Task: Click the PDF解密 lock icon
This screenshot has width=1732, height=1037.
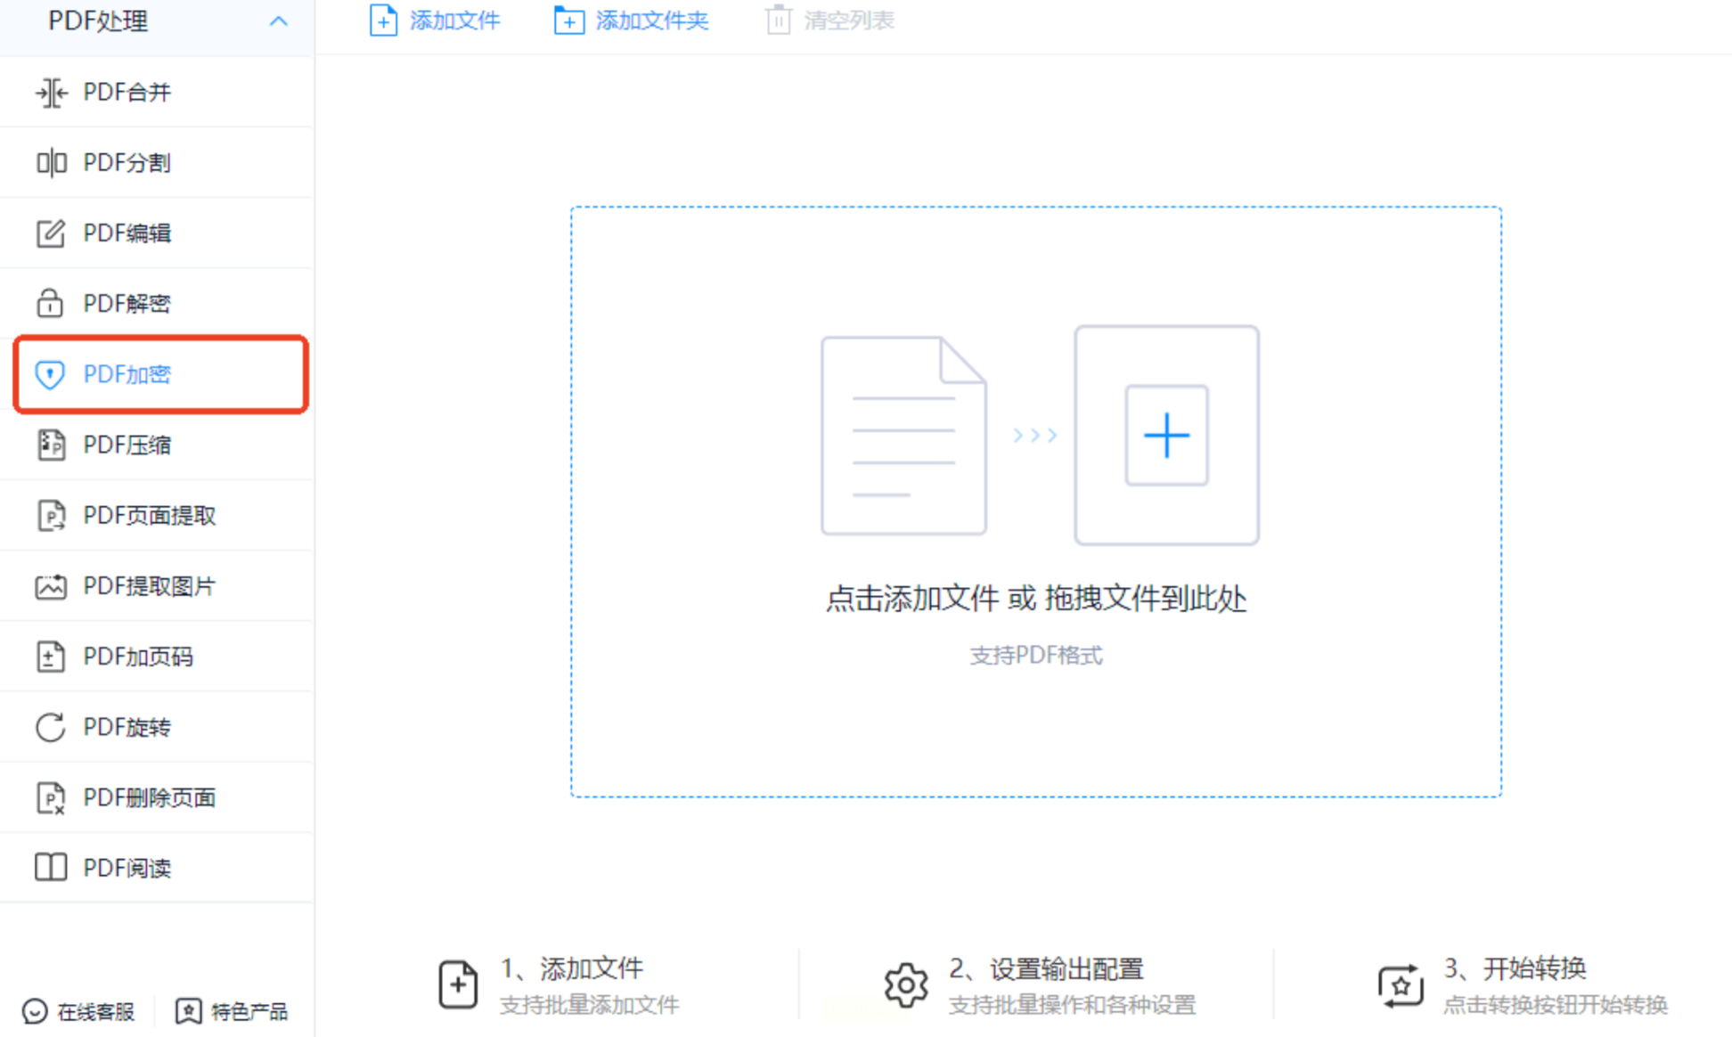Action: pyautogui.click(x=50, y=304)
